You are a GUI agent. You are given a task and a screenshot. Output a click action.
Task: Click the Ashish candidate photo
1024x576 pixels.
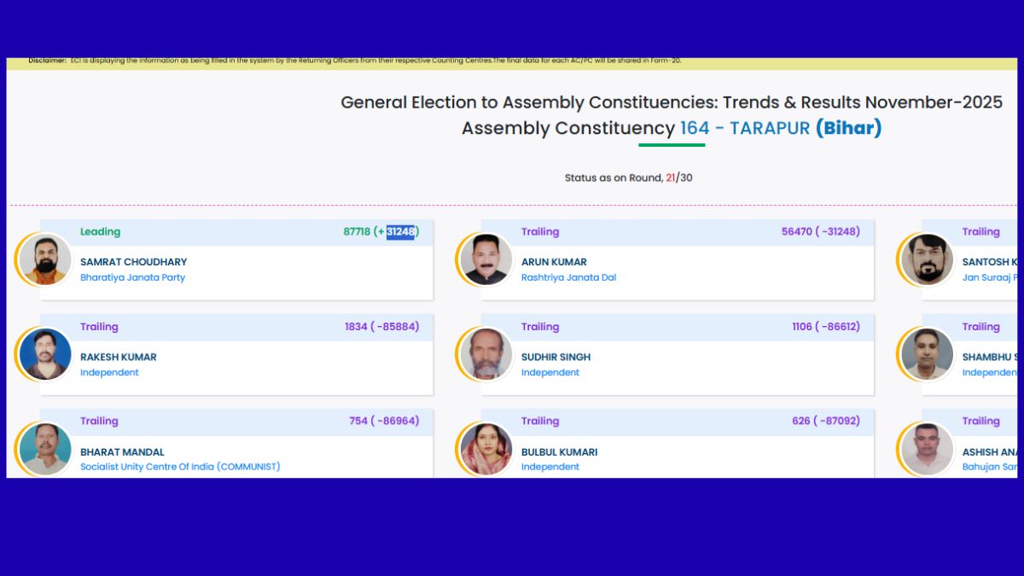(927, 449)
